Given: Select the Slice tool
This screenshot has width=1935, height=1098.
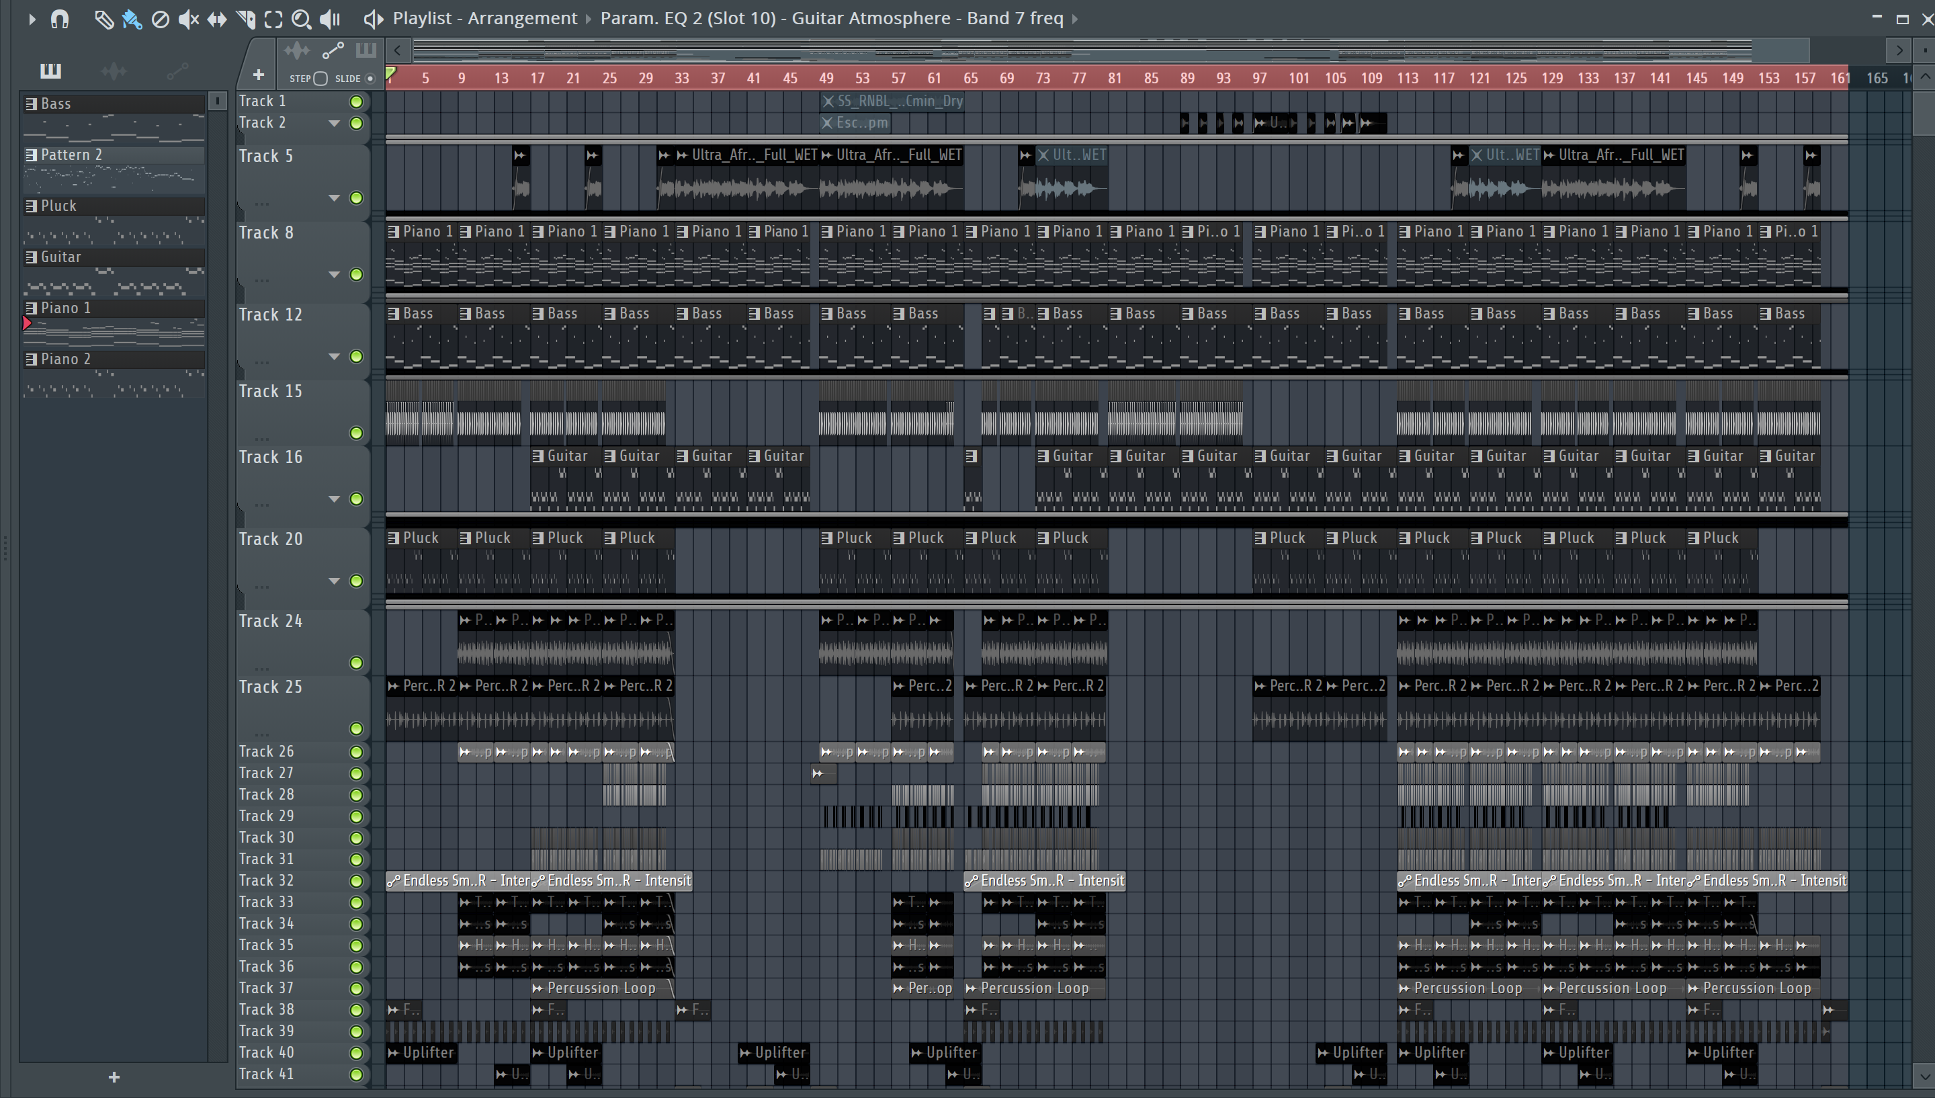Looking at the screenshot, I should [x=246, y=19].
